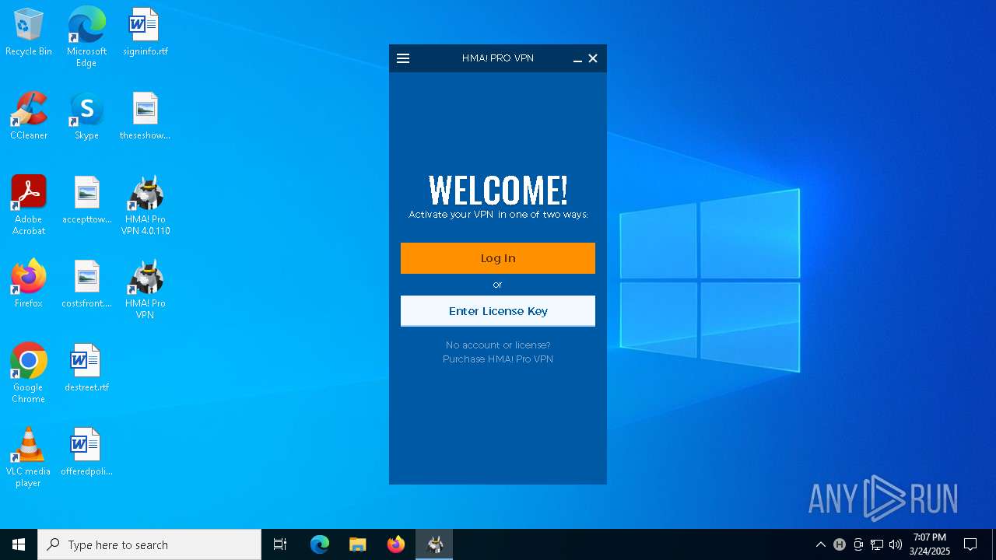Viewport: 996px width, 560px height.
Task: Select destreet.rtf document icon
Action: (x=86, y=369)
